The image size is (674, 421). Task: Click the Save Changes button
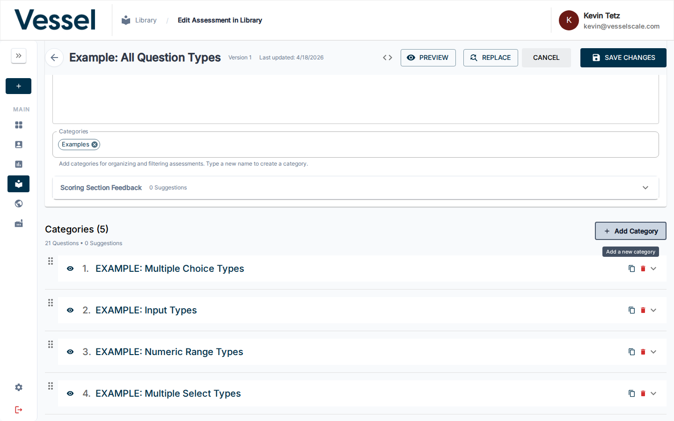[623, 58]
